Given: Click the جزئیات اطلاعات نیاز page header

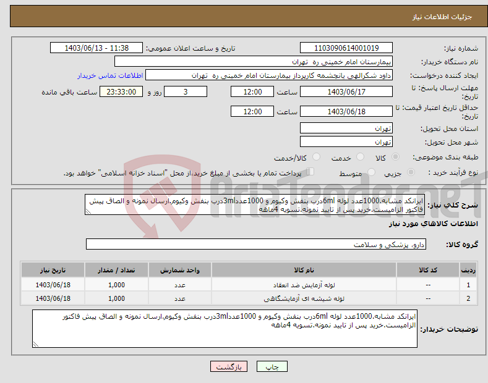Looking at the screenshot, I should coord(442,17).
